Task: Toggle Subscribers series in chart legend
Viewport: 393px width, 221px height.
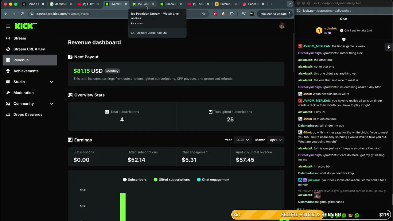Action: (x=134, y=180)
